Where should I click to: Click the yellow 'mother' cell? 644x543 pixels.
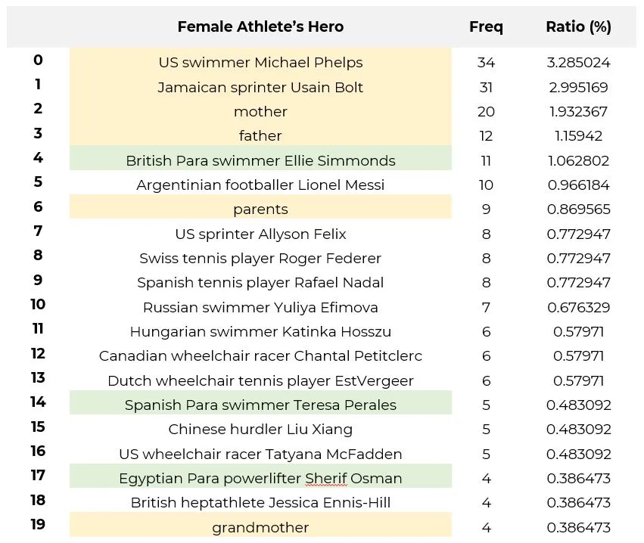[x=260, y=111]
